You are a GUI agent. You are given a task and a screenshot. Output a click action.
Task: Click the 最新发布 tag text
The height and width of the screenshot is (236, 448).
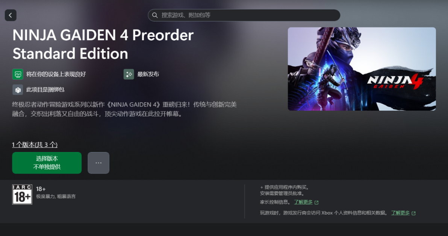click(148, 75)
